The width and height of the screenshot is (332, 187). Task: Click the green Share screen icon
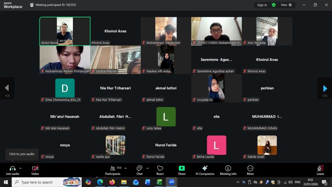pyautogui.click(x=182, y=168)
